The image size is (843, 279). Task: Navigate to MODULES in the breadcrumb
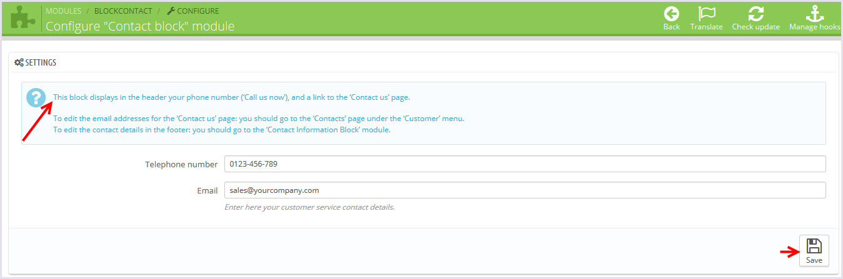63,11
